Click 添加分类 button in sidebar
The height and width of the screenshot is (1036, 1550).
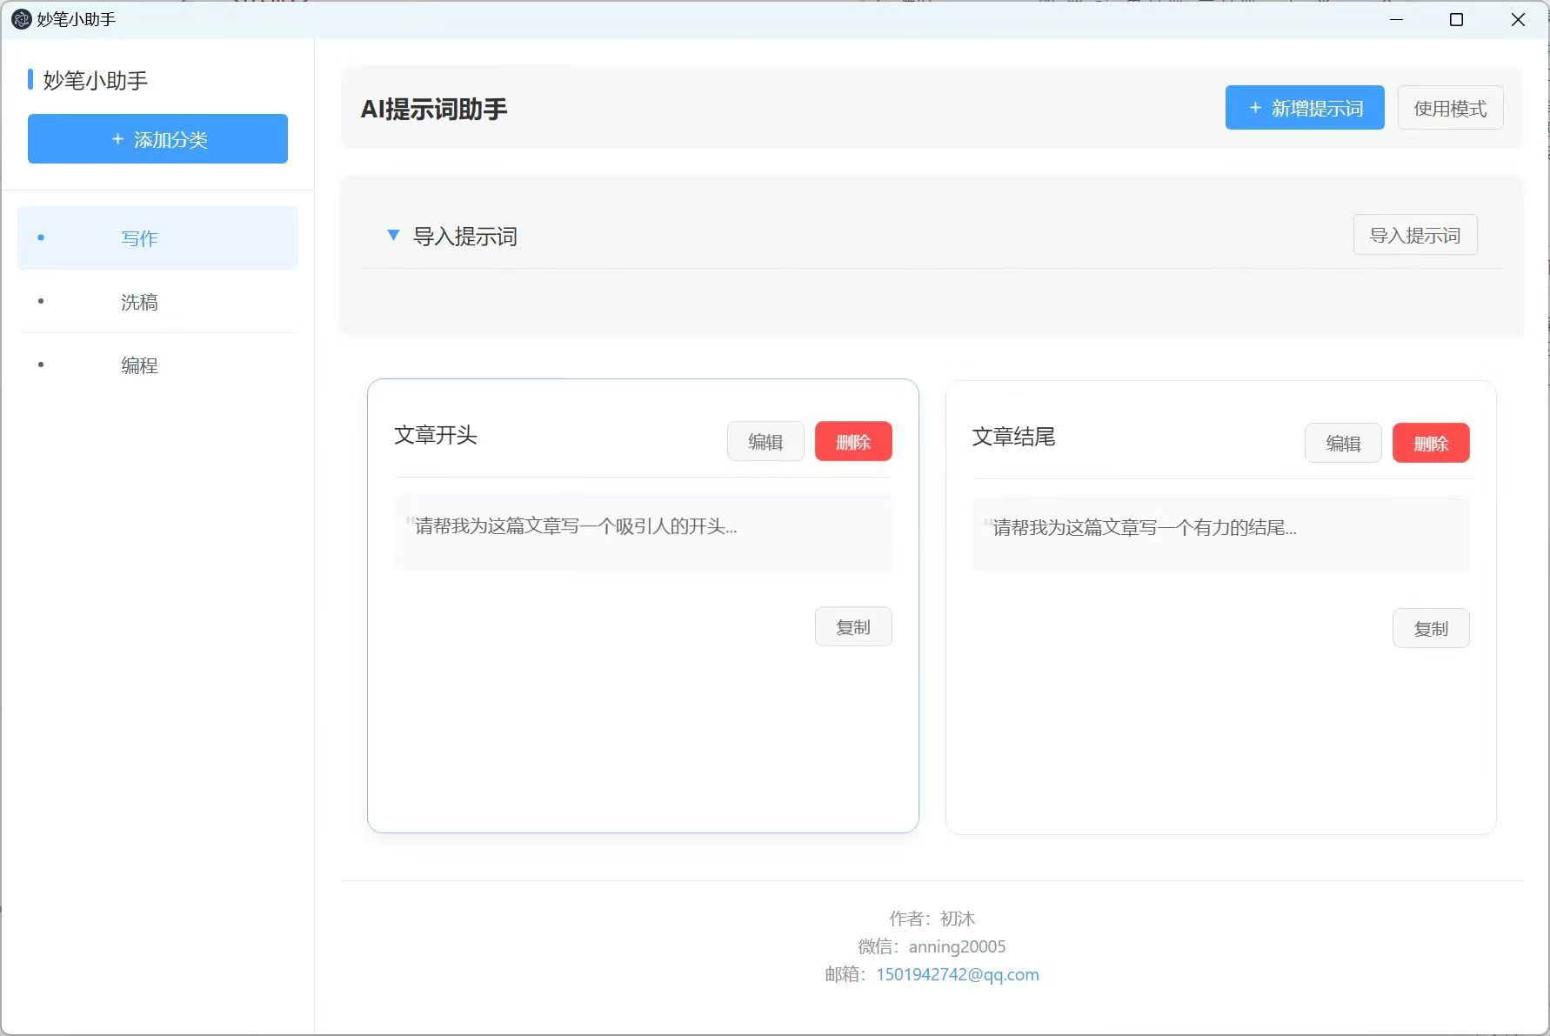pos(157,138)
